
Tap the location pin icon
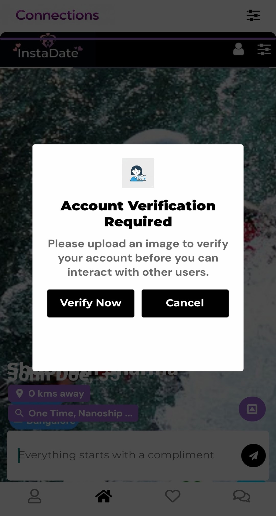coord(19,393)
